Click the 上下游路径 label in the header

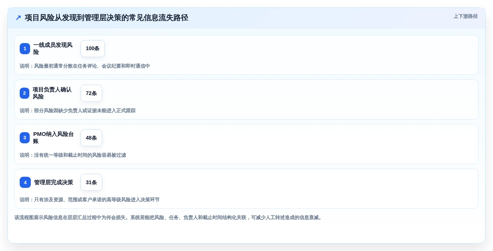click(466, 16)
